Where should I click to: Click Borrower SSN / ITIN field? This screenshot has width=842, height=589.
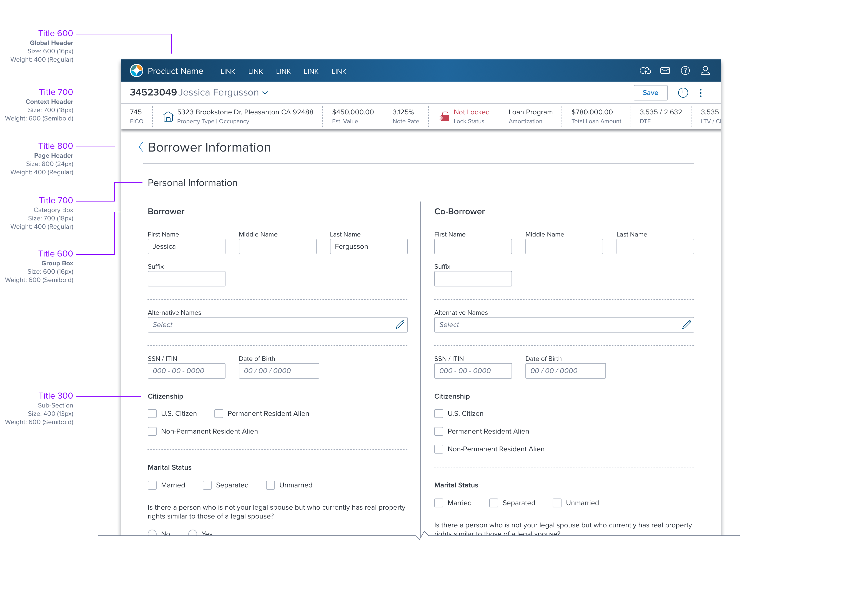tap(186, 371)
